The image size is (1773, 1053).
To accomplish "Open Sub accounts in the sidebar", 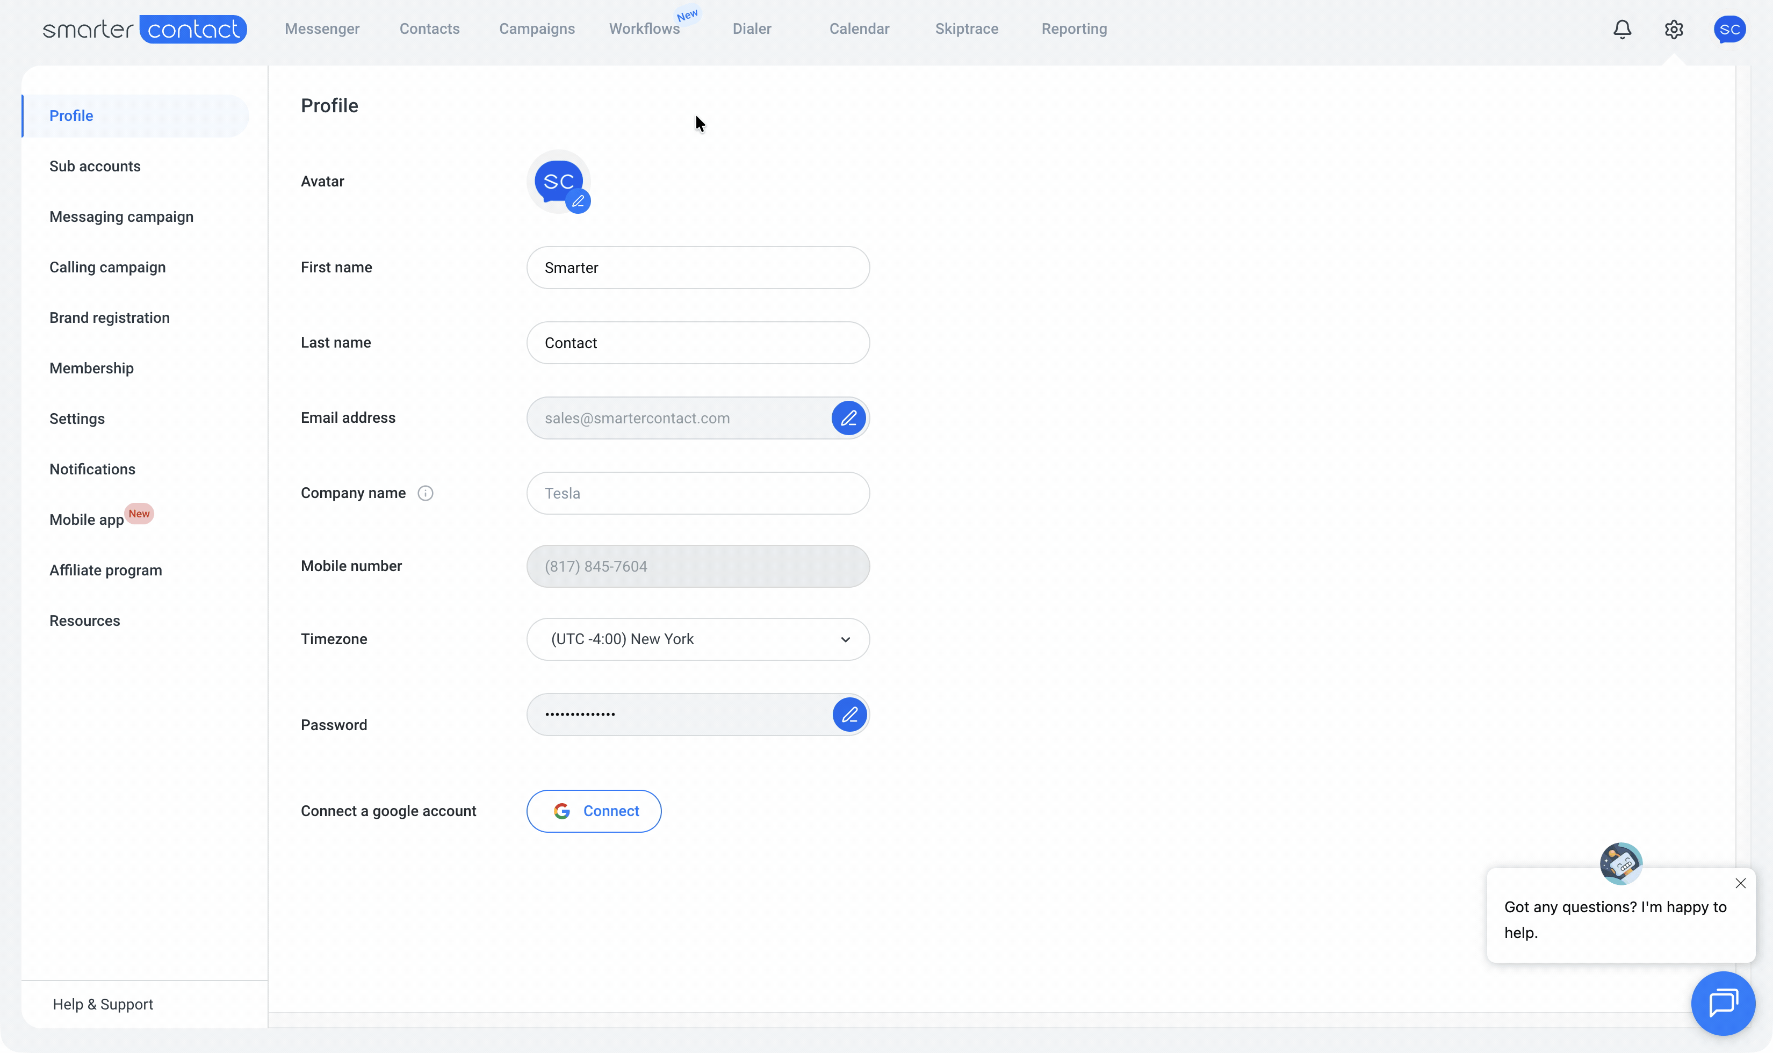I will point(95,166).
